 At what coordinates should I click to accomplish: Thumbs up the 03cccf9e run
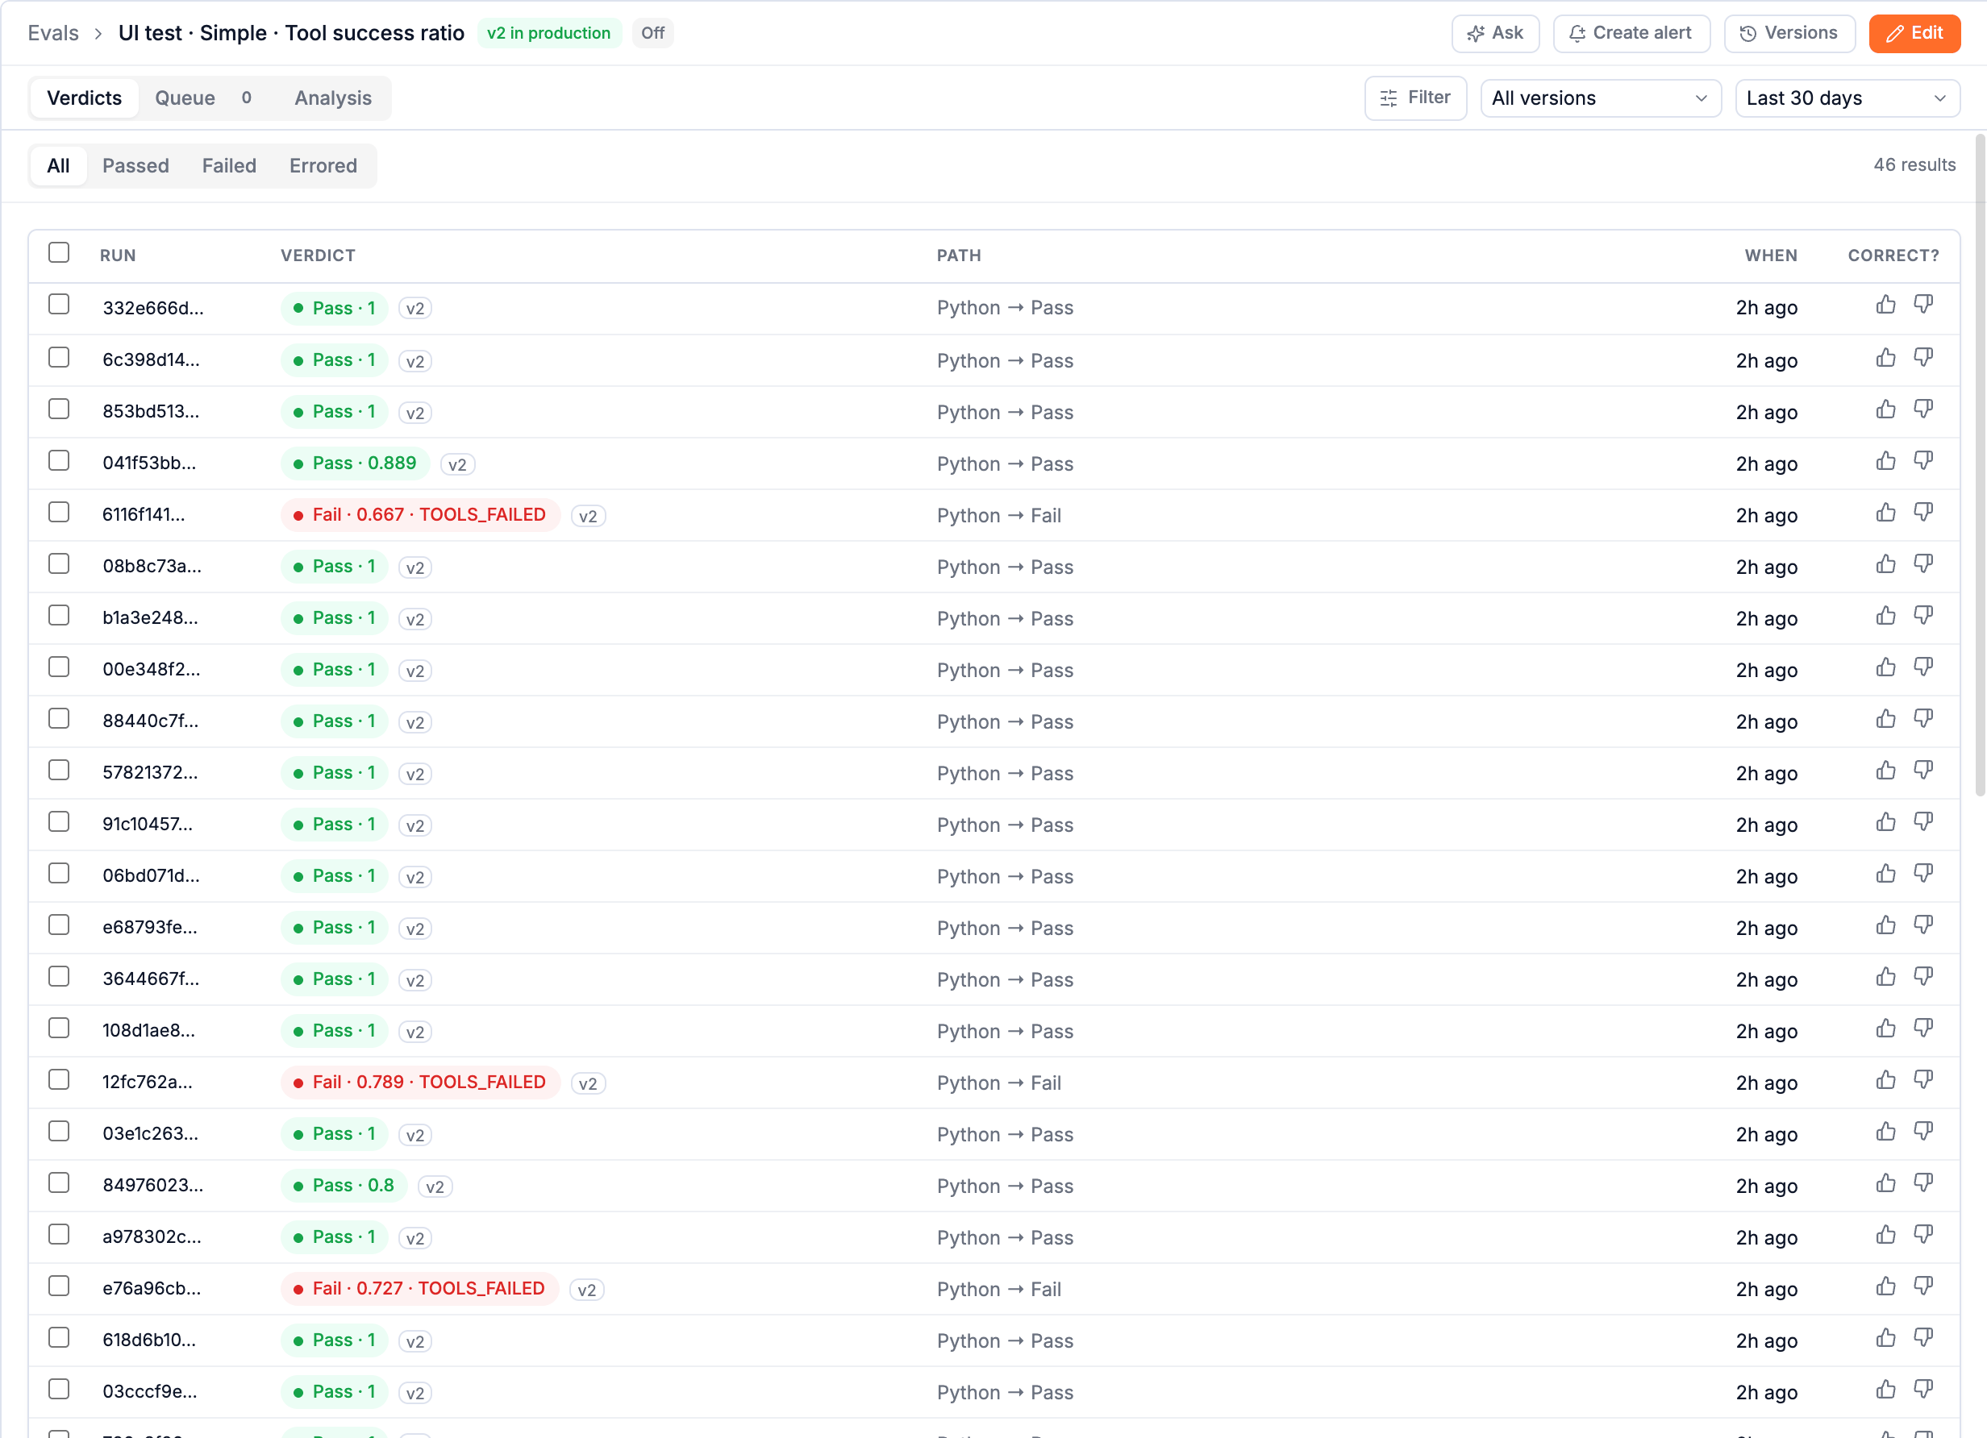pyautogui.click(x=1885, y=1390)
